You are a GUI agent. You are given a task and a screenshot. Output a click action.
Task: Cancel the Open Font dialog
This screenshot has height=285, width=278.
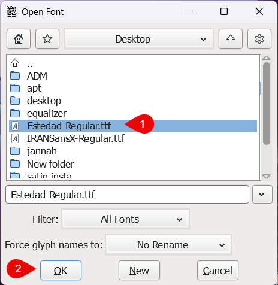217,271
